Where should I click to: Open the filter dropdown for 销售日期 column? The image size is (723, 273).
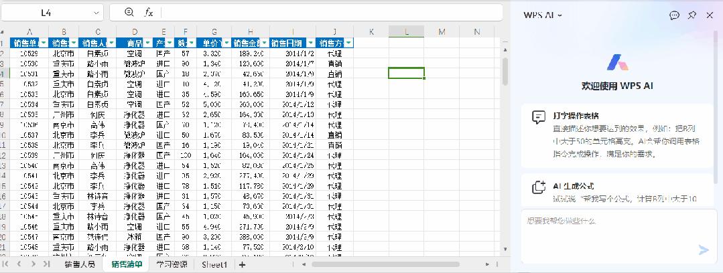coord(311,43)
